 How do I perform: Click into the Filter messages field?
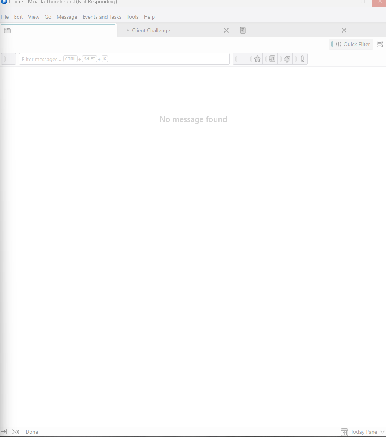pos(124,59)
